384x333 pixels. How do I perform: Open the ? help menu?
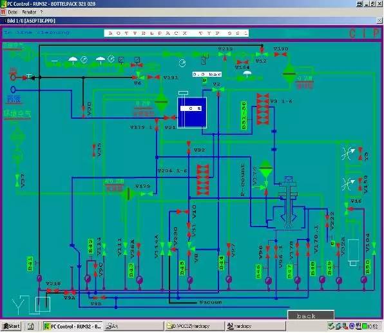(x=41, y=12)
